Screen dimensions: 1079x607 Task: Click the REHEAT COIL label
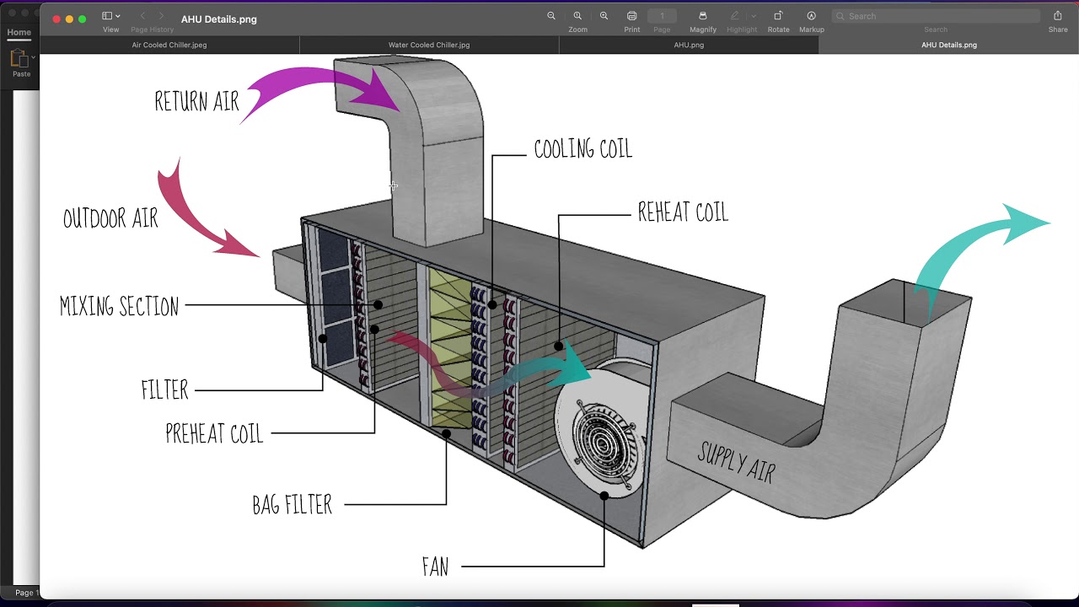pos(683,212)
